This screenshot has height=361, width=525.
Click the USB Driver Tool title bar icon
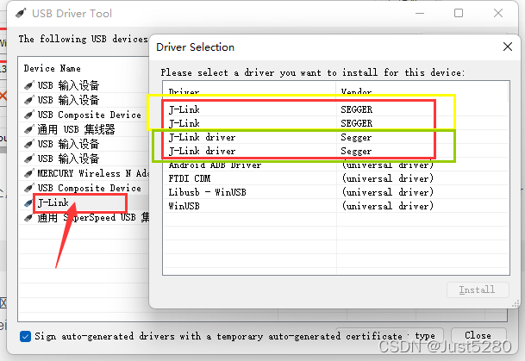coord(21,14)
